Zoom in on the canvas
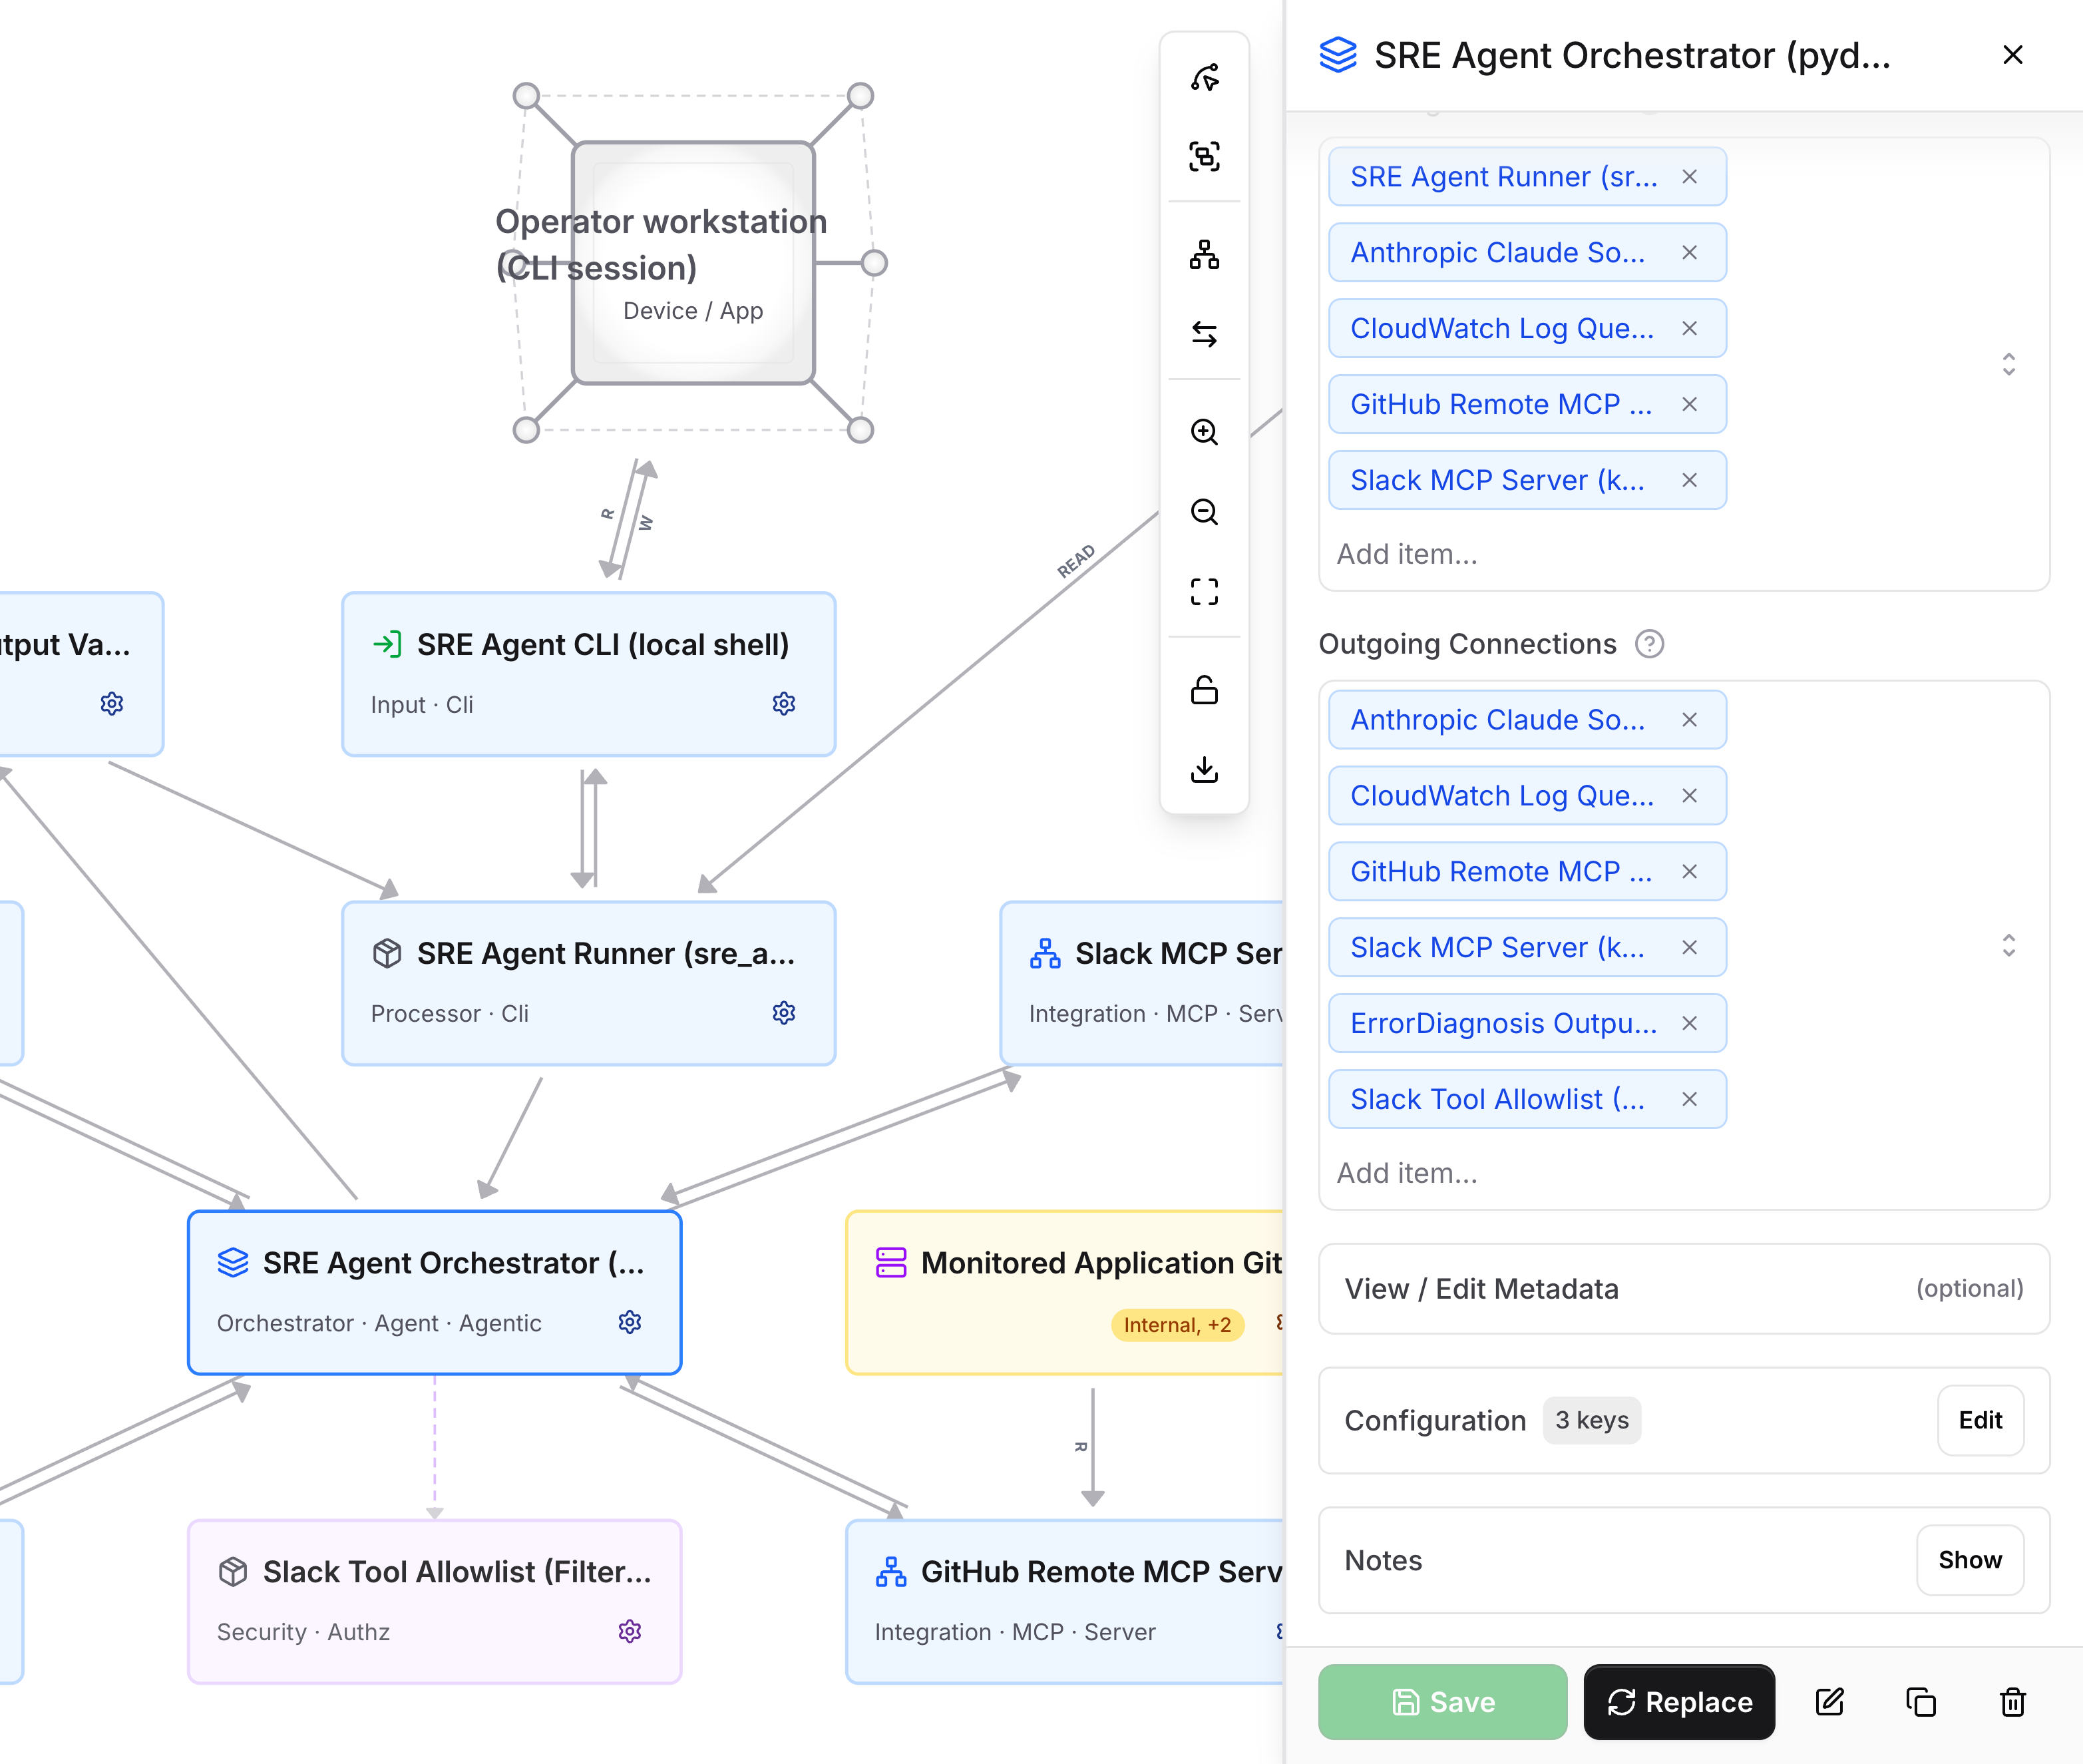Image resolution: width=2083 pixels, height=1764 pixels. coord(1205,432)
